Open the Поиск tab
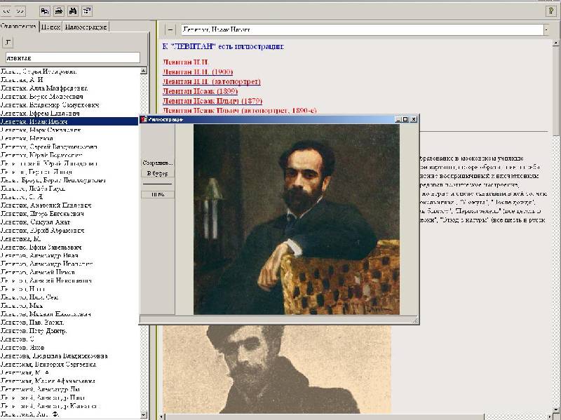Viewport: 561px width, 420px height. point(50,27)
